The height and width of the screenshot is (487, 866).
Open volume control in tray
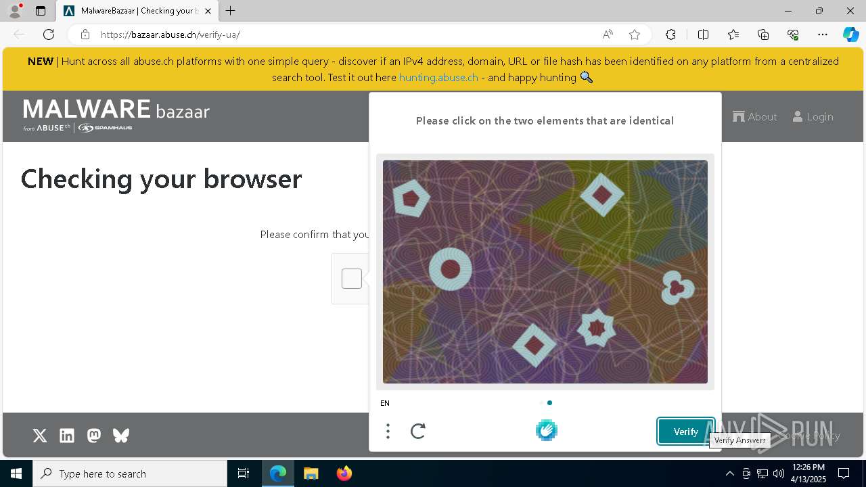(779, 473)
